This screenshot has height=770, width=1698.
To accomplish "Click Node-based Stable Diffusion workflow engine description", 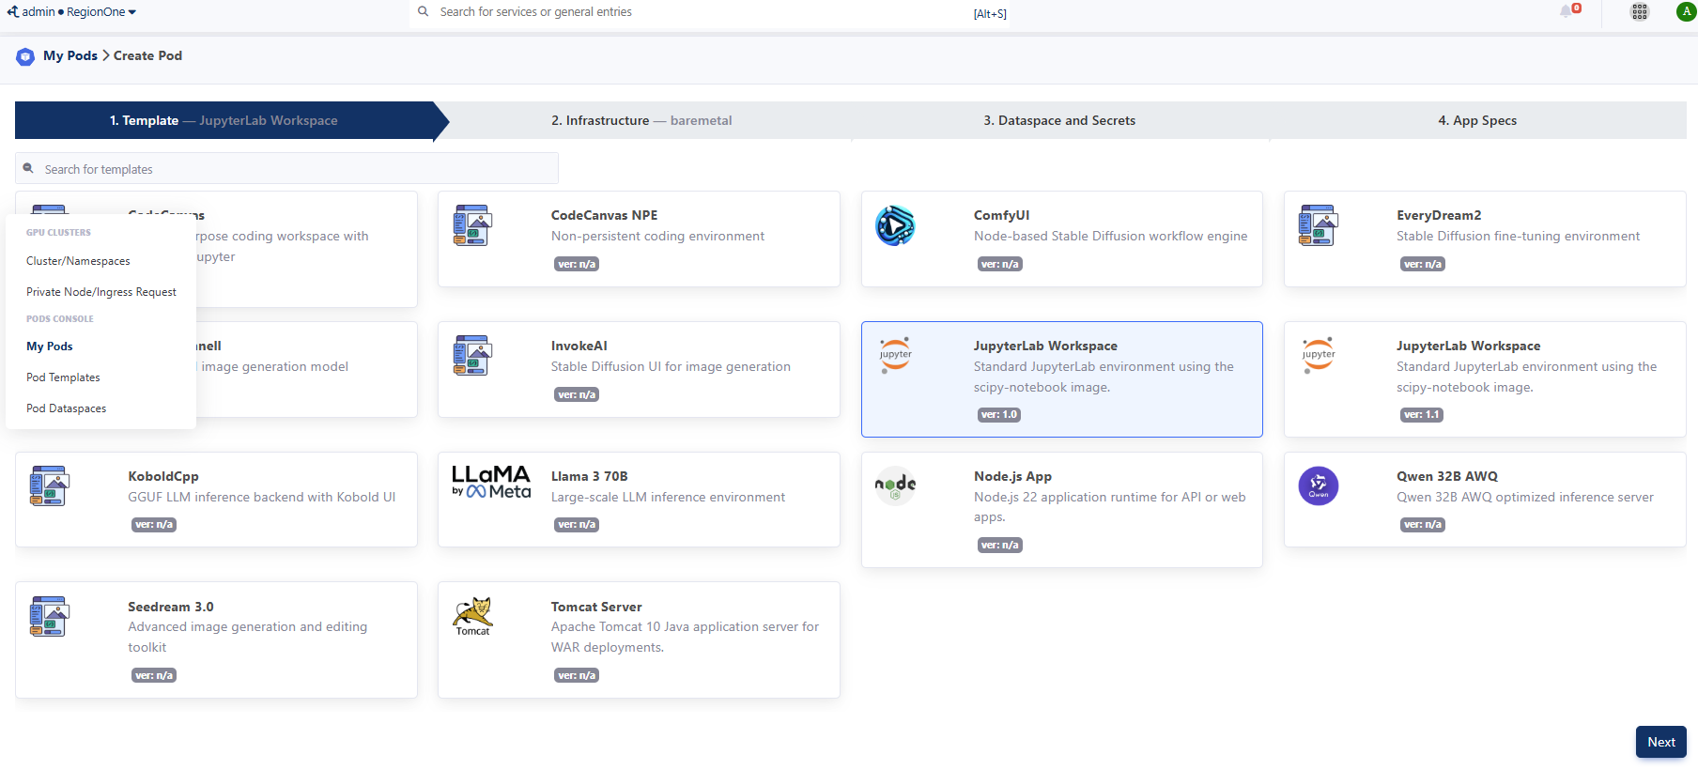I will 1111,236.
